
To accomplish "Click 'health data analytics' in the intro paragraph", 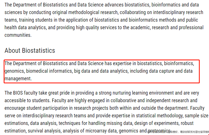I will [x=25, y=28].
